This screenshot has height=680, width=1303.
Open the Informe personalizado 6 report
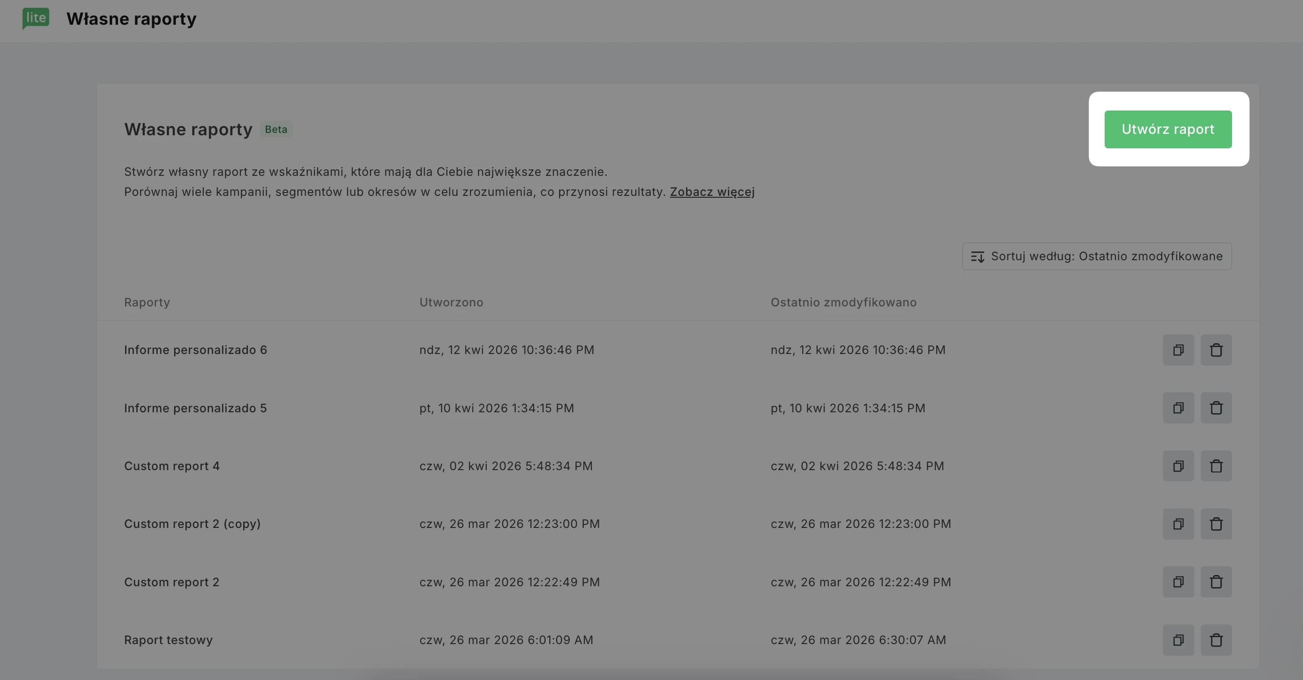click(195, 350)
